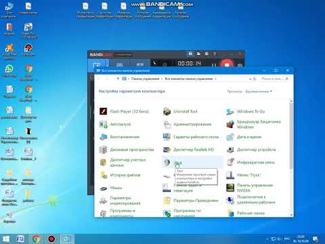
Task: Open Администрирование item
Action: 187,124
